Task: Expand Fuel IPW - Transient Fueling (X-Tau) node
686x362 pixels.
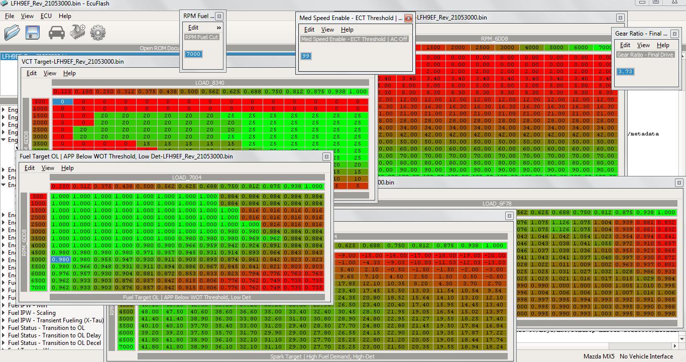Action: click(x=4, y=320)
